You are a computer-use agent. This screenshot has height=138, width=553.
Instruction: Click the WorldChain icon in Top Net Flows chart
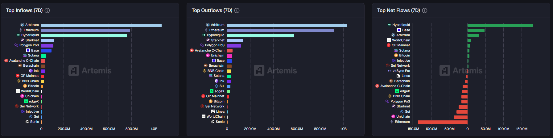pos(389,40)
